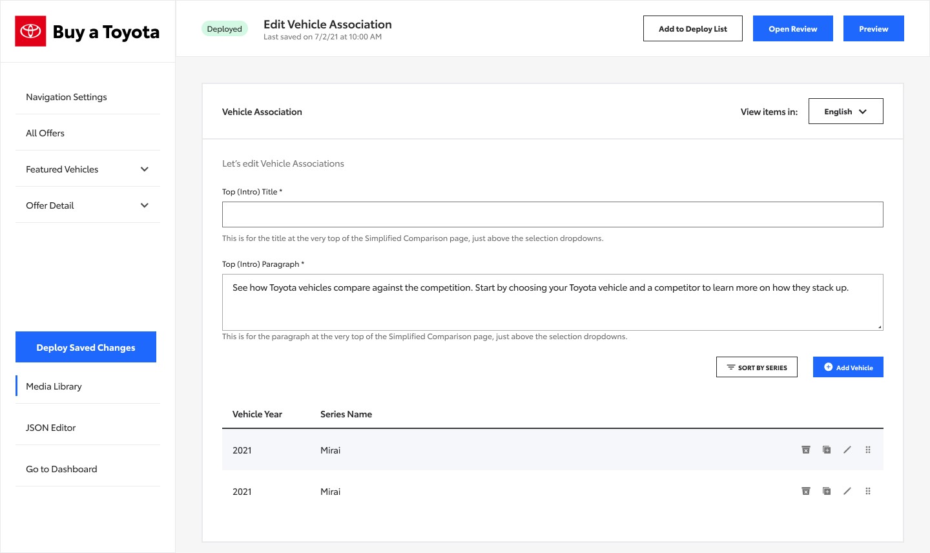Click Add Vehicle button
The image size is (930, 553).
tap(848, 367)
